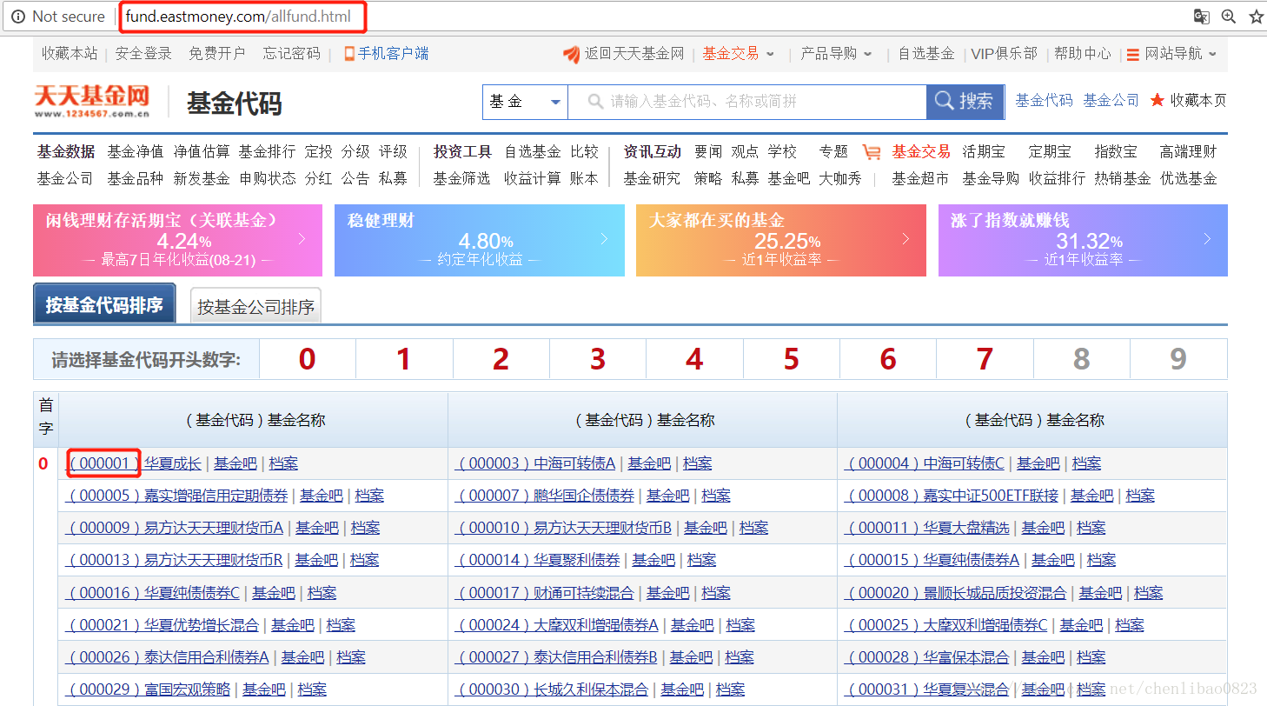
Task: Open 基金吧 for 000009 易方达天天理财货币A
Action: (317, 528)
